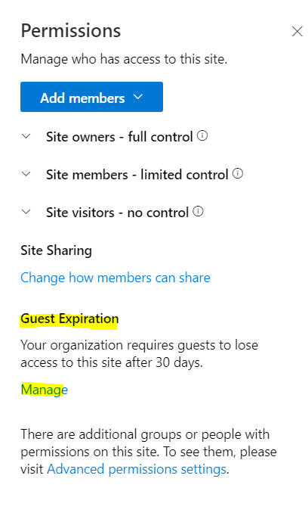
Task: Open the Add members dropdown chevron
Action: pos(138,97)
